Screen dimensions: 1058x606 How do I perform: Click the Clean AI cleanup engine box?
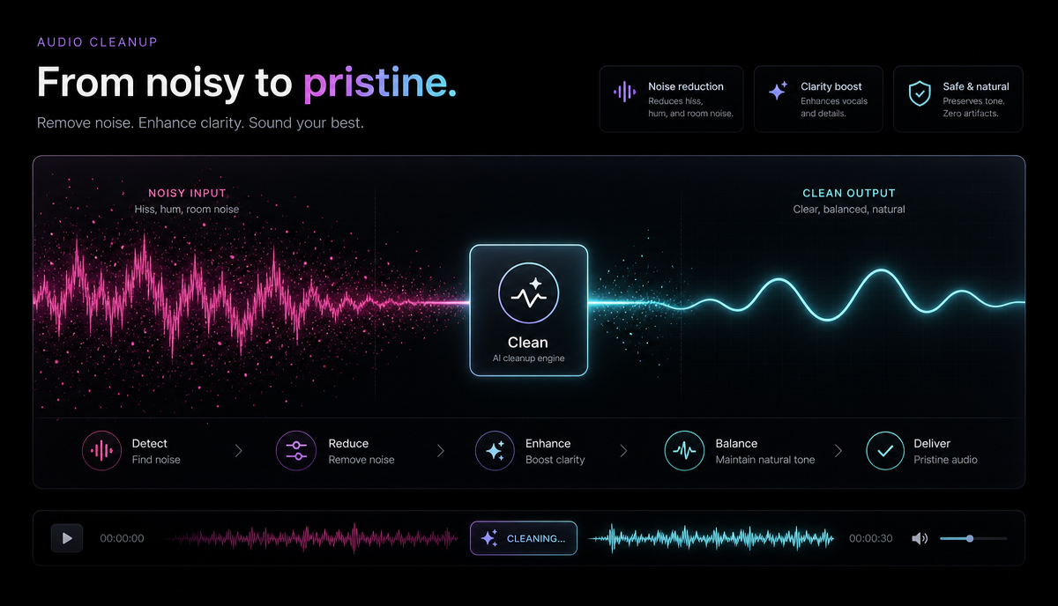pyautogui.click(x=528, y=310)
